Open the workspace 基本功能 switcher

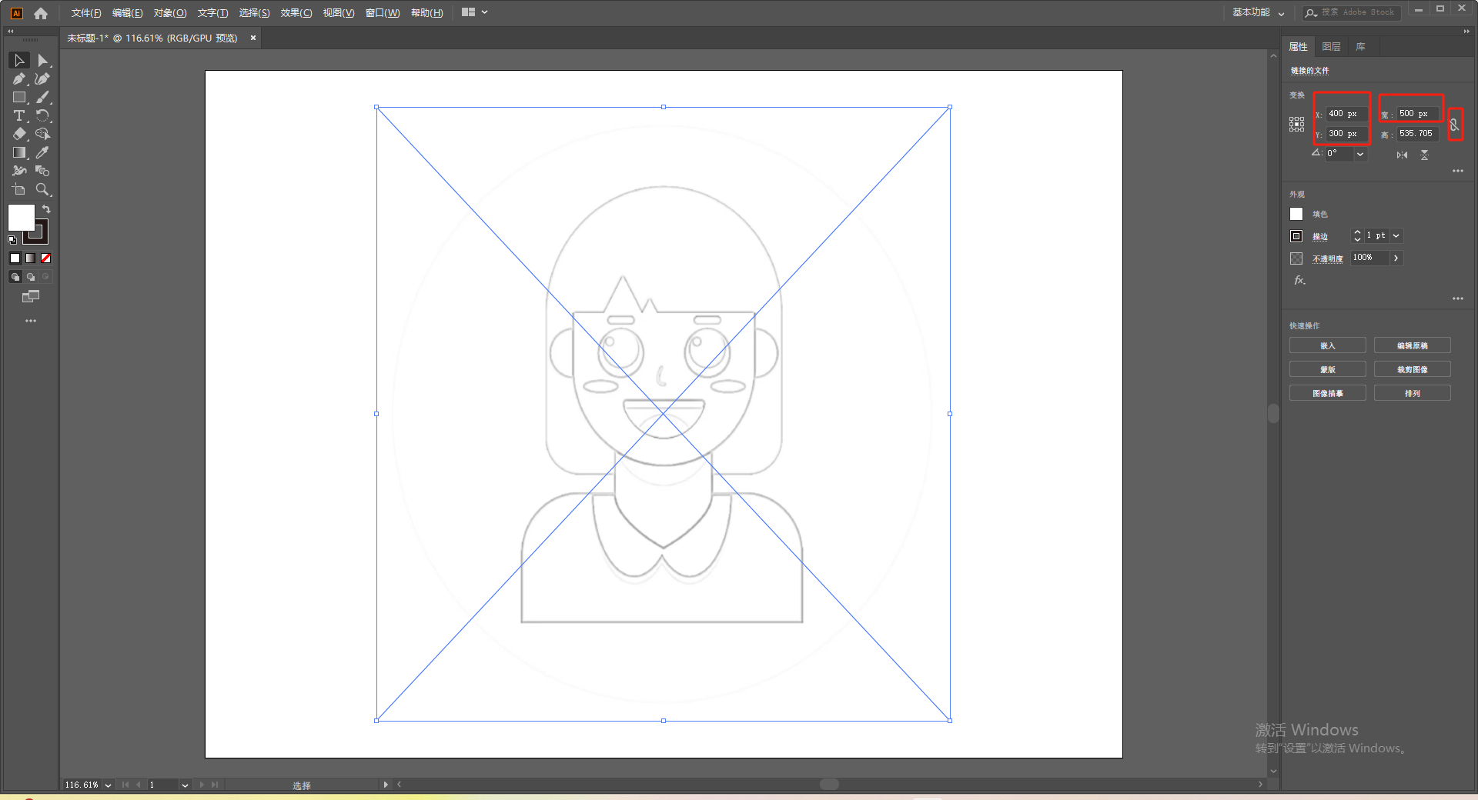(1259, 12)
